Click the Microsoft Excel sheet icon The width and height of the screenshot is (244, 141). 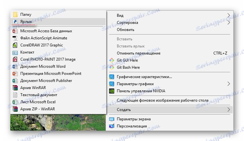coord(15,102)
